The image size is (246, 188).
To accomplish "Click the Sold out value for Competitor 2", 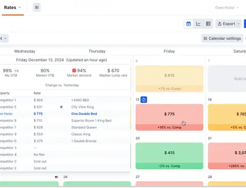I will tap(40, 168).
